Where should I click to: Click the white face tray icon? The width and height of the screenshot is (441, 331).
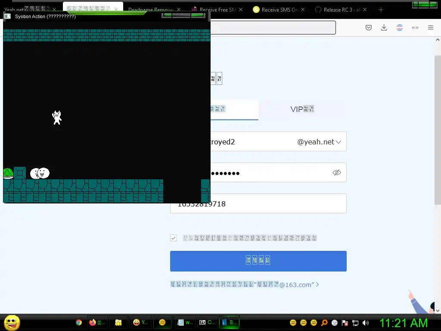(x=334, y=323)
